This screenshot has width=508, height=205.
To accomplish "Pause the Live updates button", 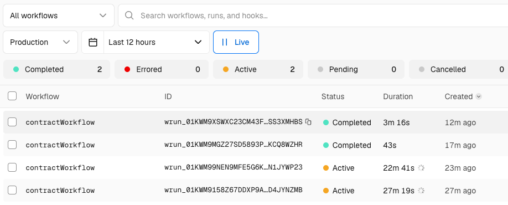I will pos(236,42).
